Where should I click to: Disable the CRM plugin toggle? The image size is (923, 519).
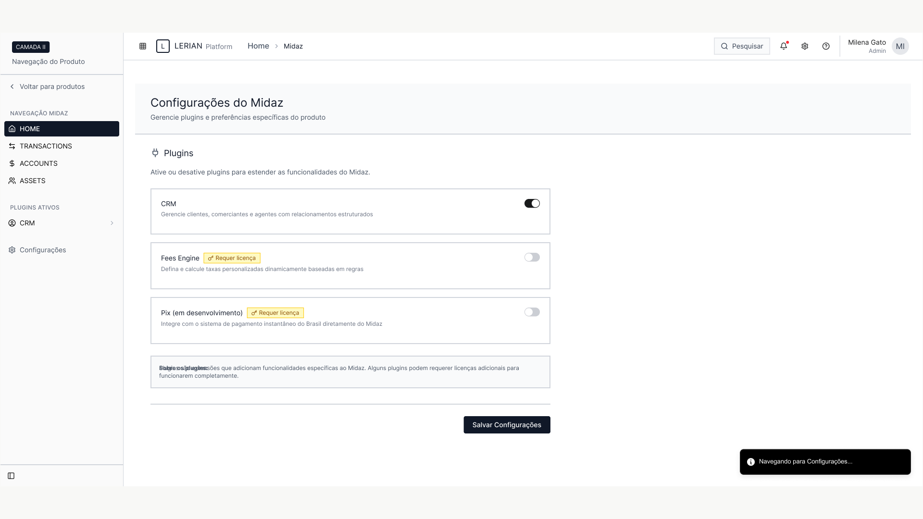[x=532, y=203]
